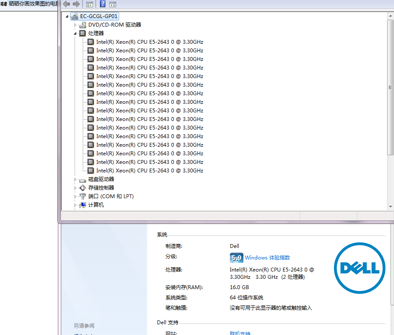Click the 安装内存(RAM): label
Image resolution: width=394 pixels, height=335 pixels.
pos(184,287)
